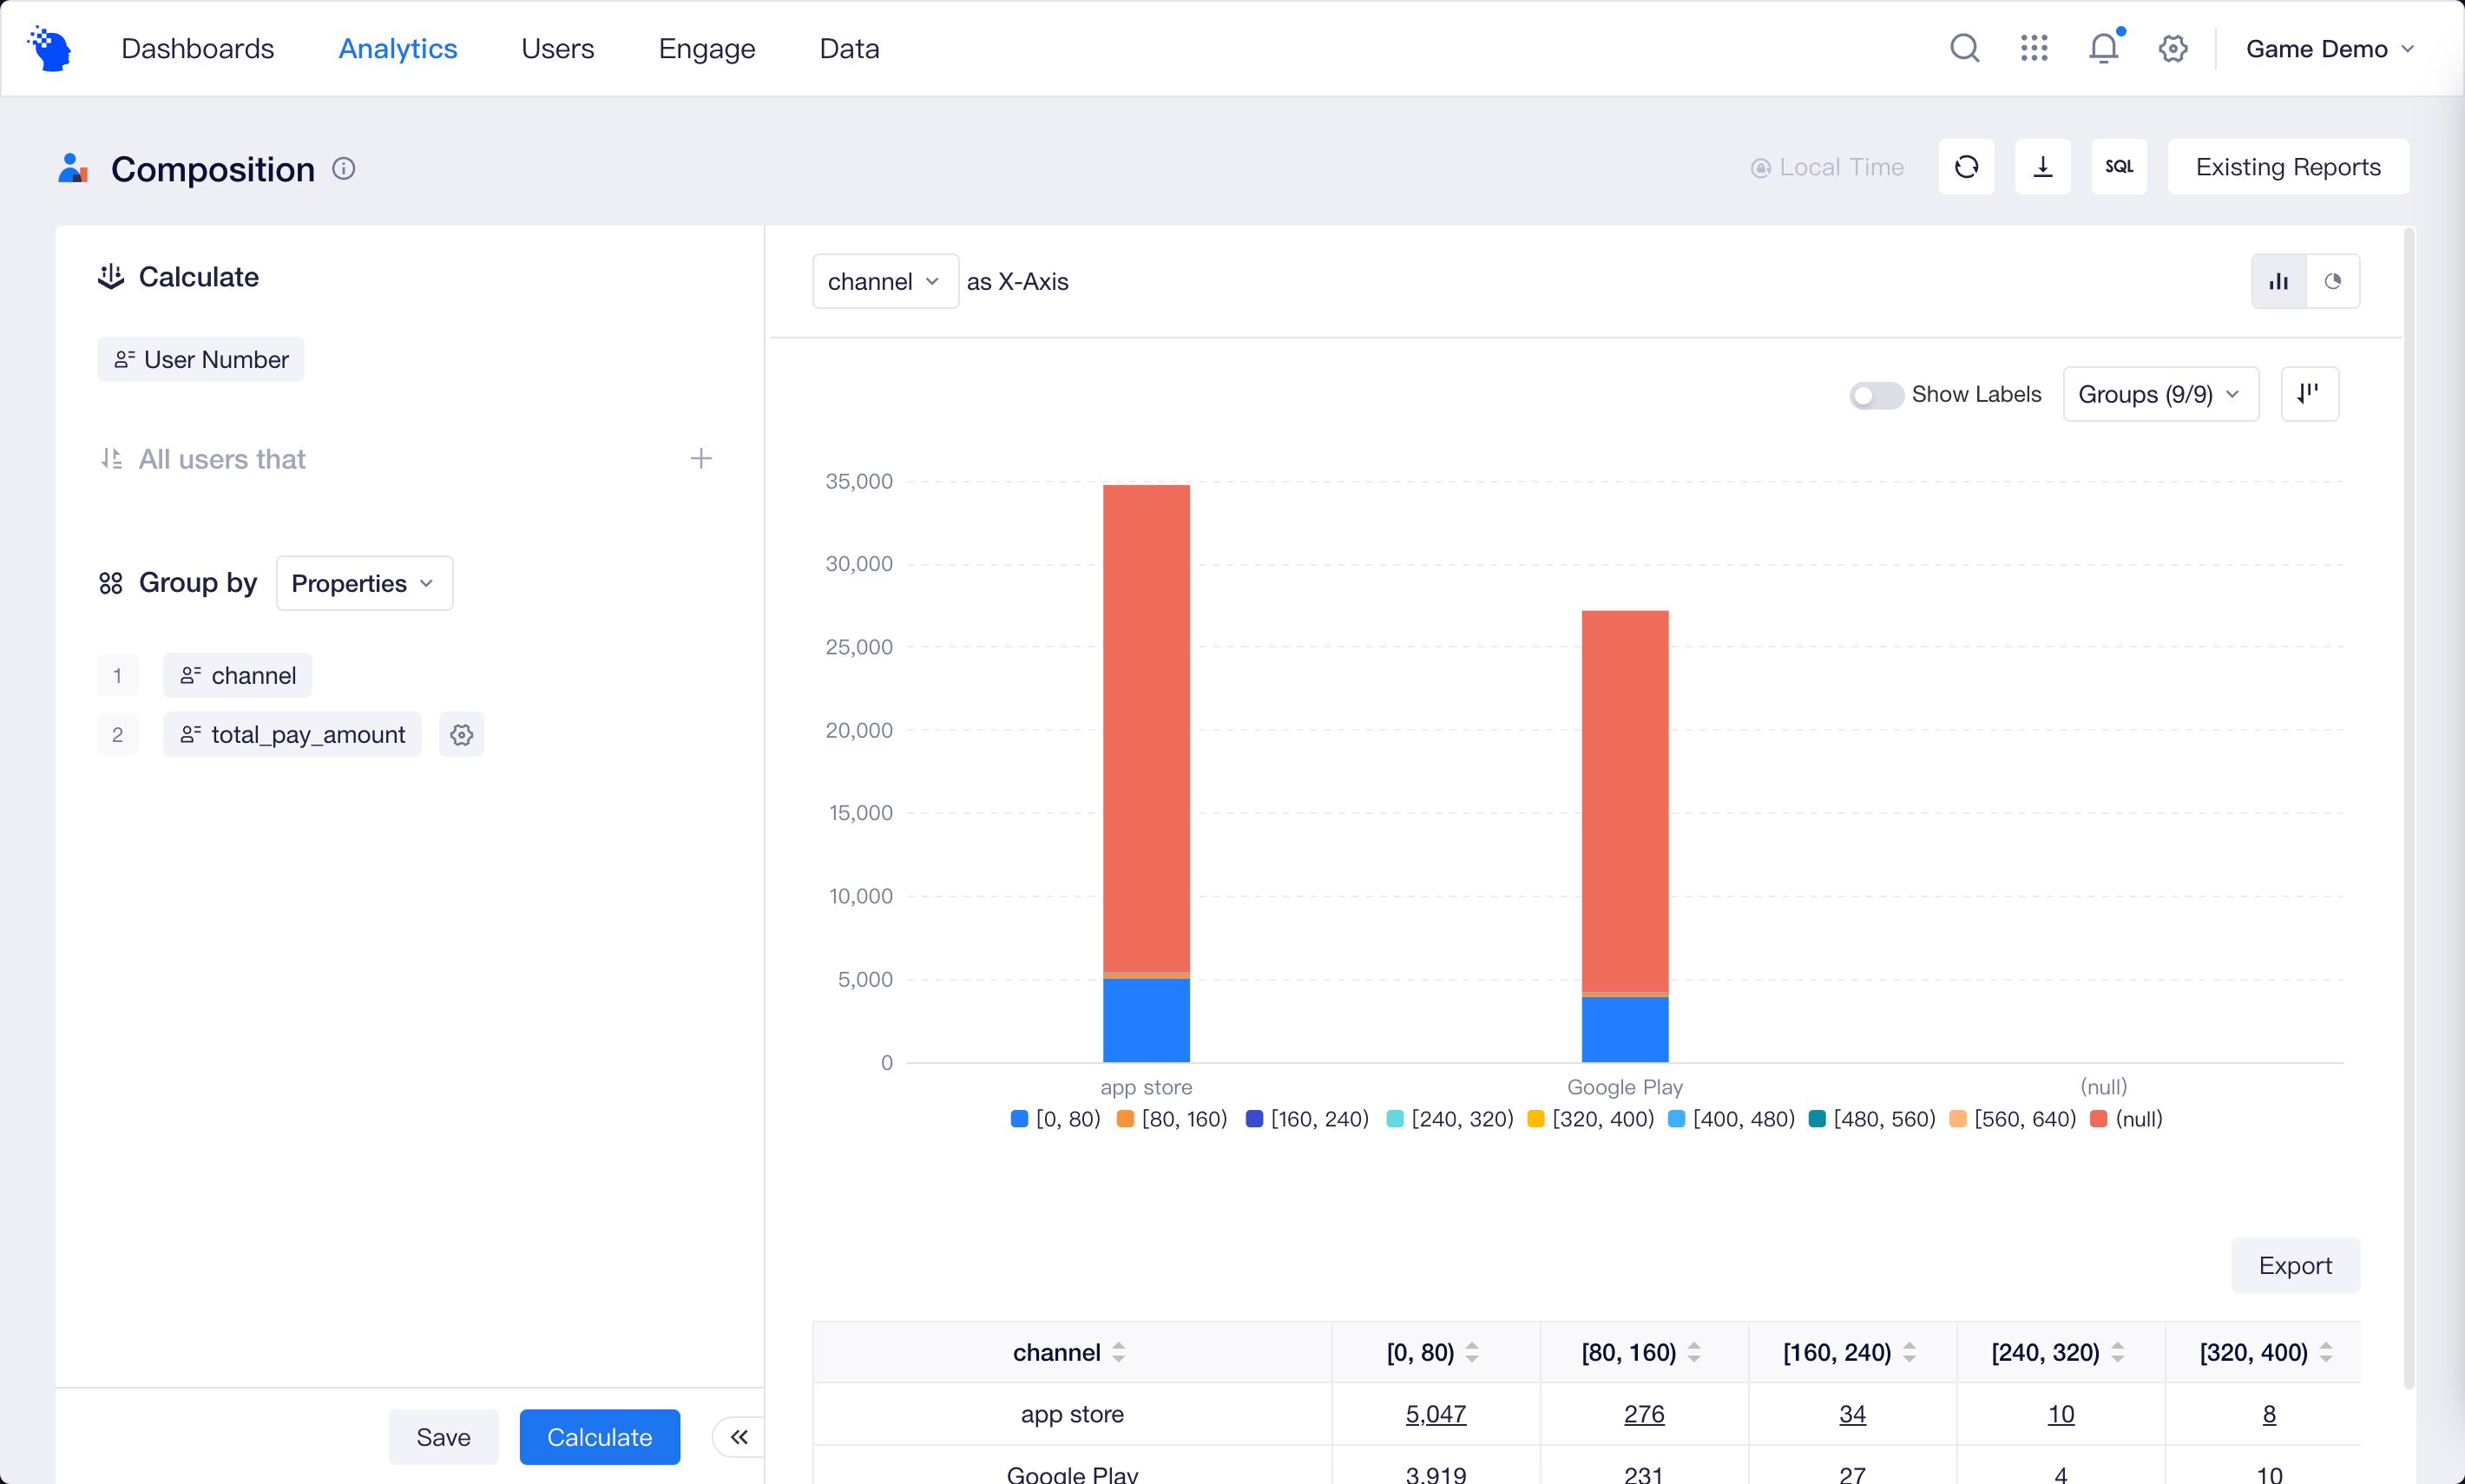Add a filter with plus icon

pyautogui.click(x=701, y=459)
